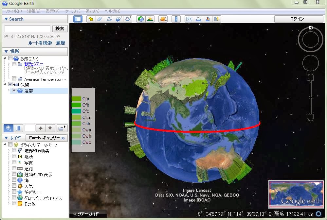Expand the 観光ツアー folder

pyautogui.click(x=9, y=64)
